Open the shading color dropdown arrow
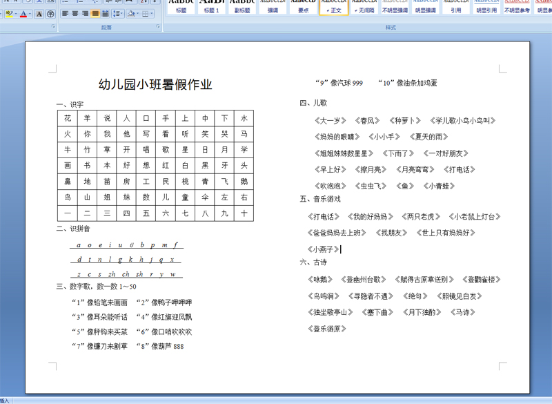 tap(137, 14)
